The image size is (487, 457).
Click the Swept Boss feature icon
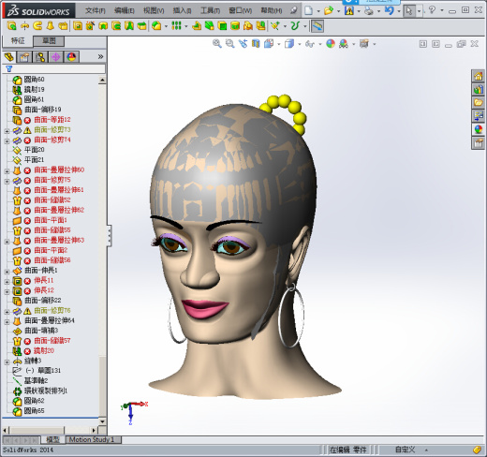[x=37, y=26]
